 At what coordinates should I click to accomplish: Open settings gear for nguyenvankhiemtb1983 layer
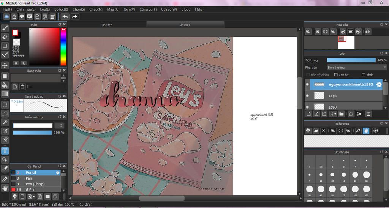379,85
